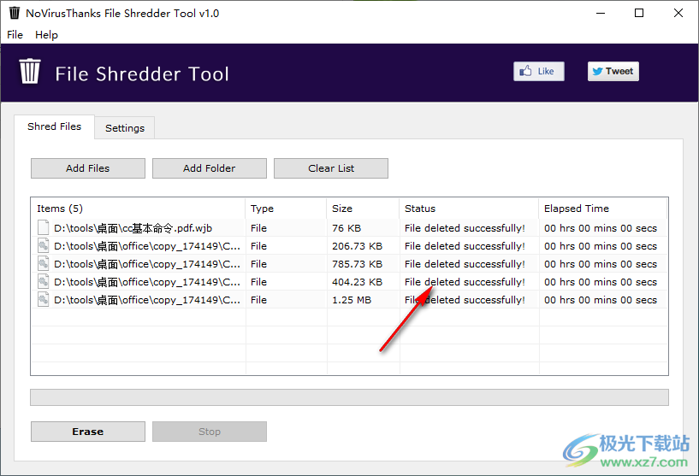Click the file icon in the 404.23 KB row
The image size is (699, 476).
pyautogui.click(x=44, y=281)
